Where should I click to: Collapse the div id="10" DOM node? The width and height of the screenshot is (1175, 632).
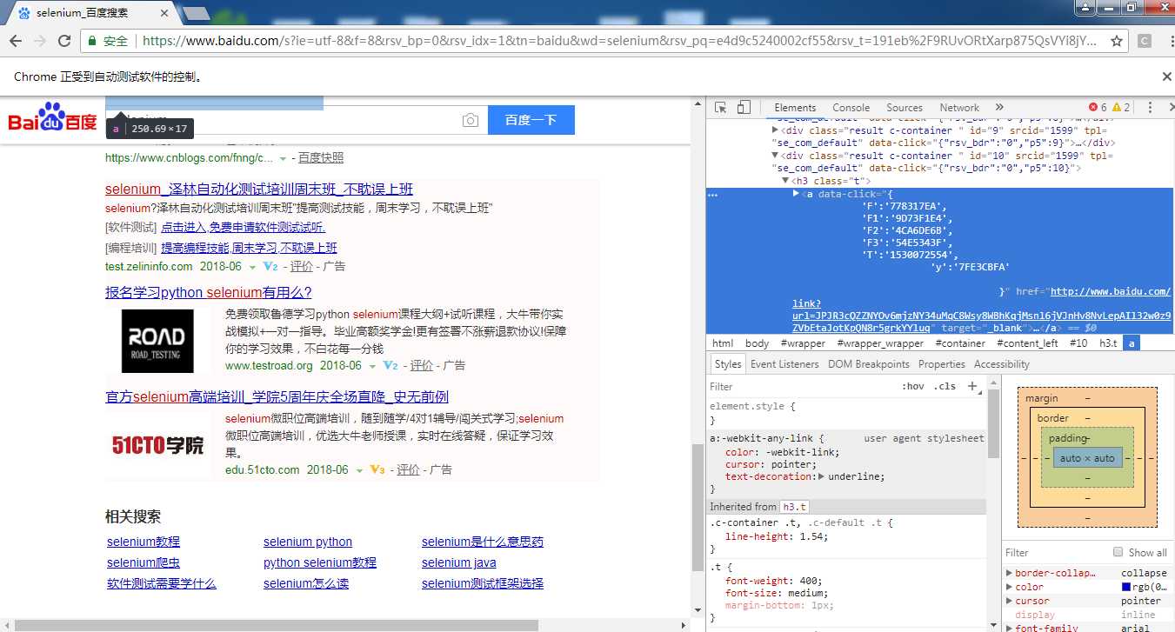[x=775, y=156]
